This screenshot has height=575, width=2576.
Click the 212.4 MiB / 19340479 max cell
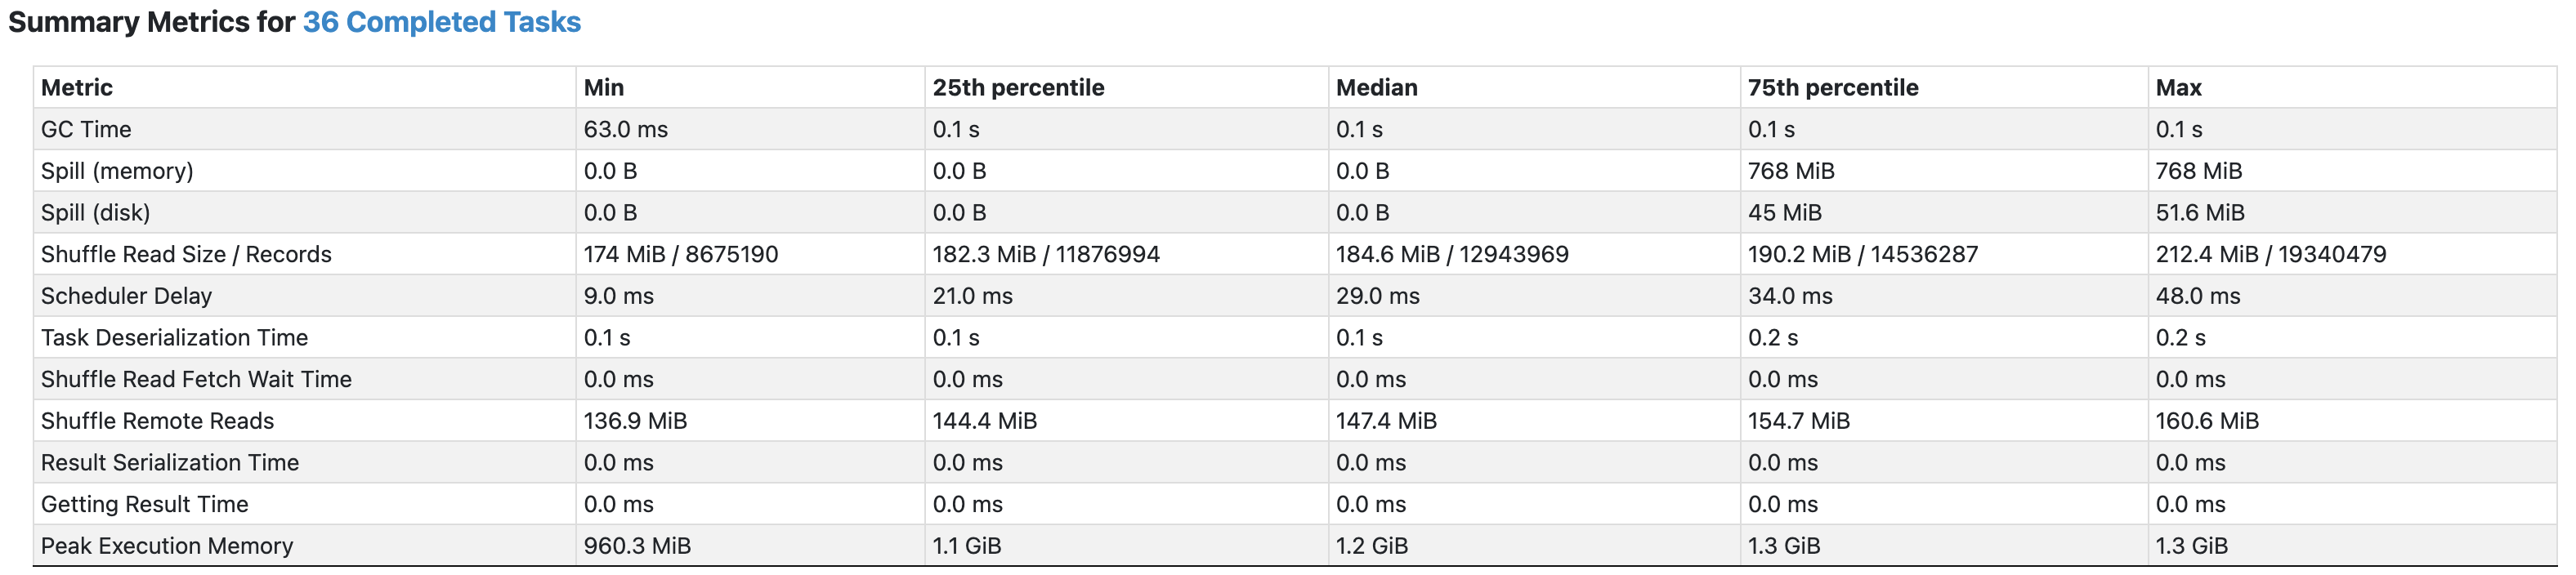[x=2270, y=254]
